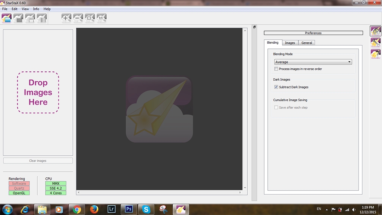Image resolution: width=382 pixels, height=215 pixels.
Task: Click the horizontal scrollbar left arrow
Action: (78, 192)
